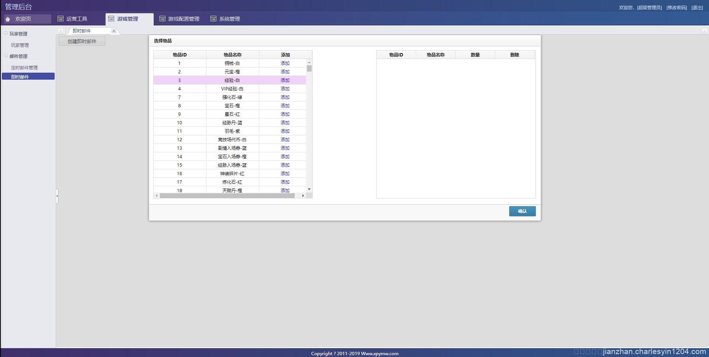This screenshot has width=709, height=357.
Task: Click the horizontal scrollbar left arrow
Action: tap(157, 196)
